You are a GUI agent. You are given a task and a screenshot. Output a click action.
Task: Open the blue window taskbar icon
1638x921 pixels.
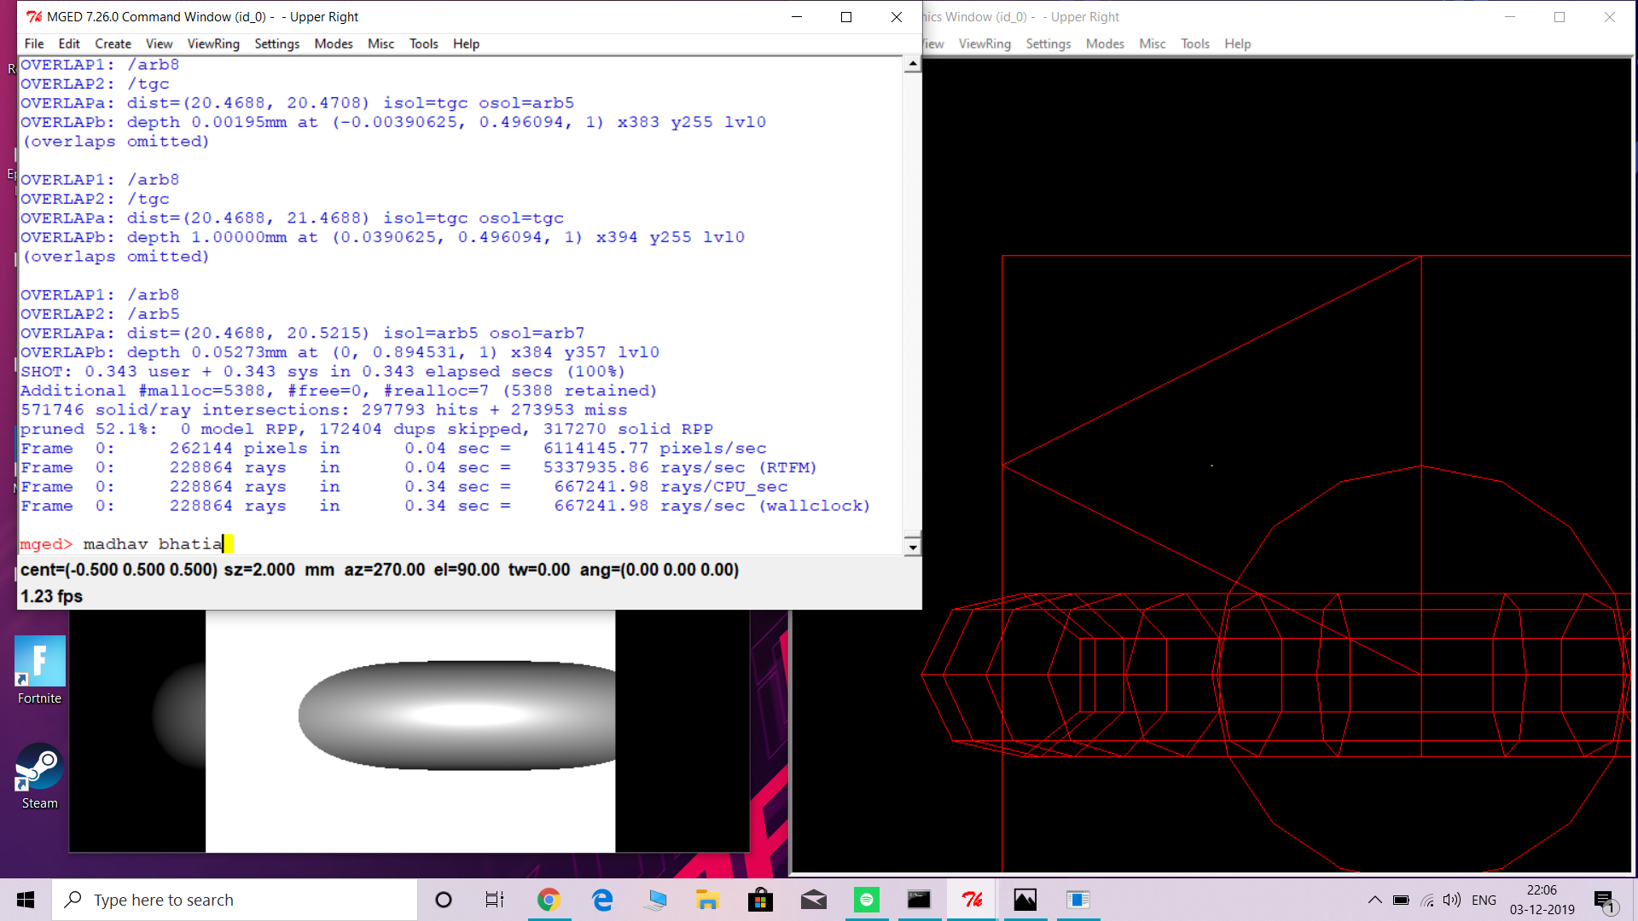pyautogui.click(x=1077, y=900)
